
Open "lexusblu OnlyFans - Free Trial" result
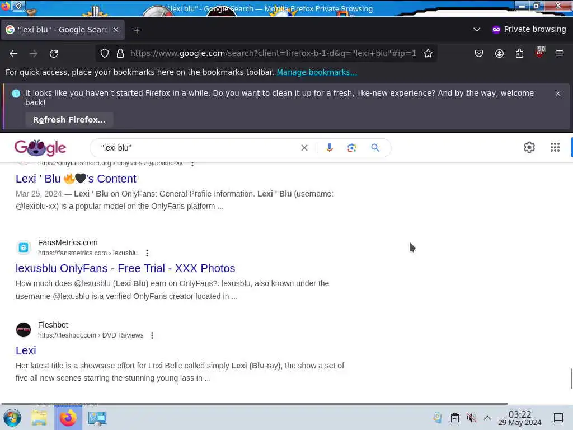[x=125, y=268]
